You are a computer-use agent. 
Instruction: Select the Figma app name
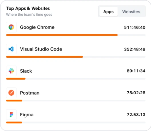[27, 115]
